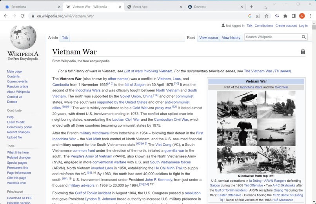Click the Wikipedia globe logo
The image size is (316, 204).
[23, 37]
